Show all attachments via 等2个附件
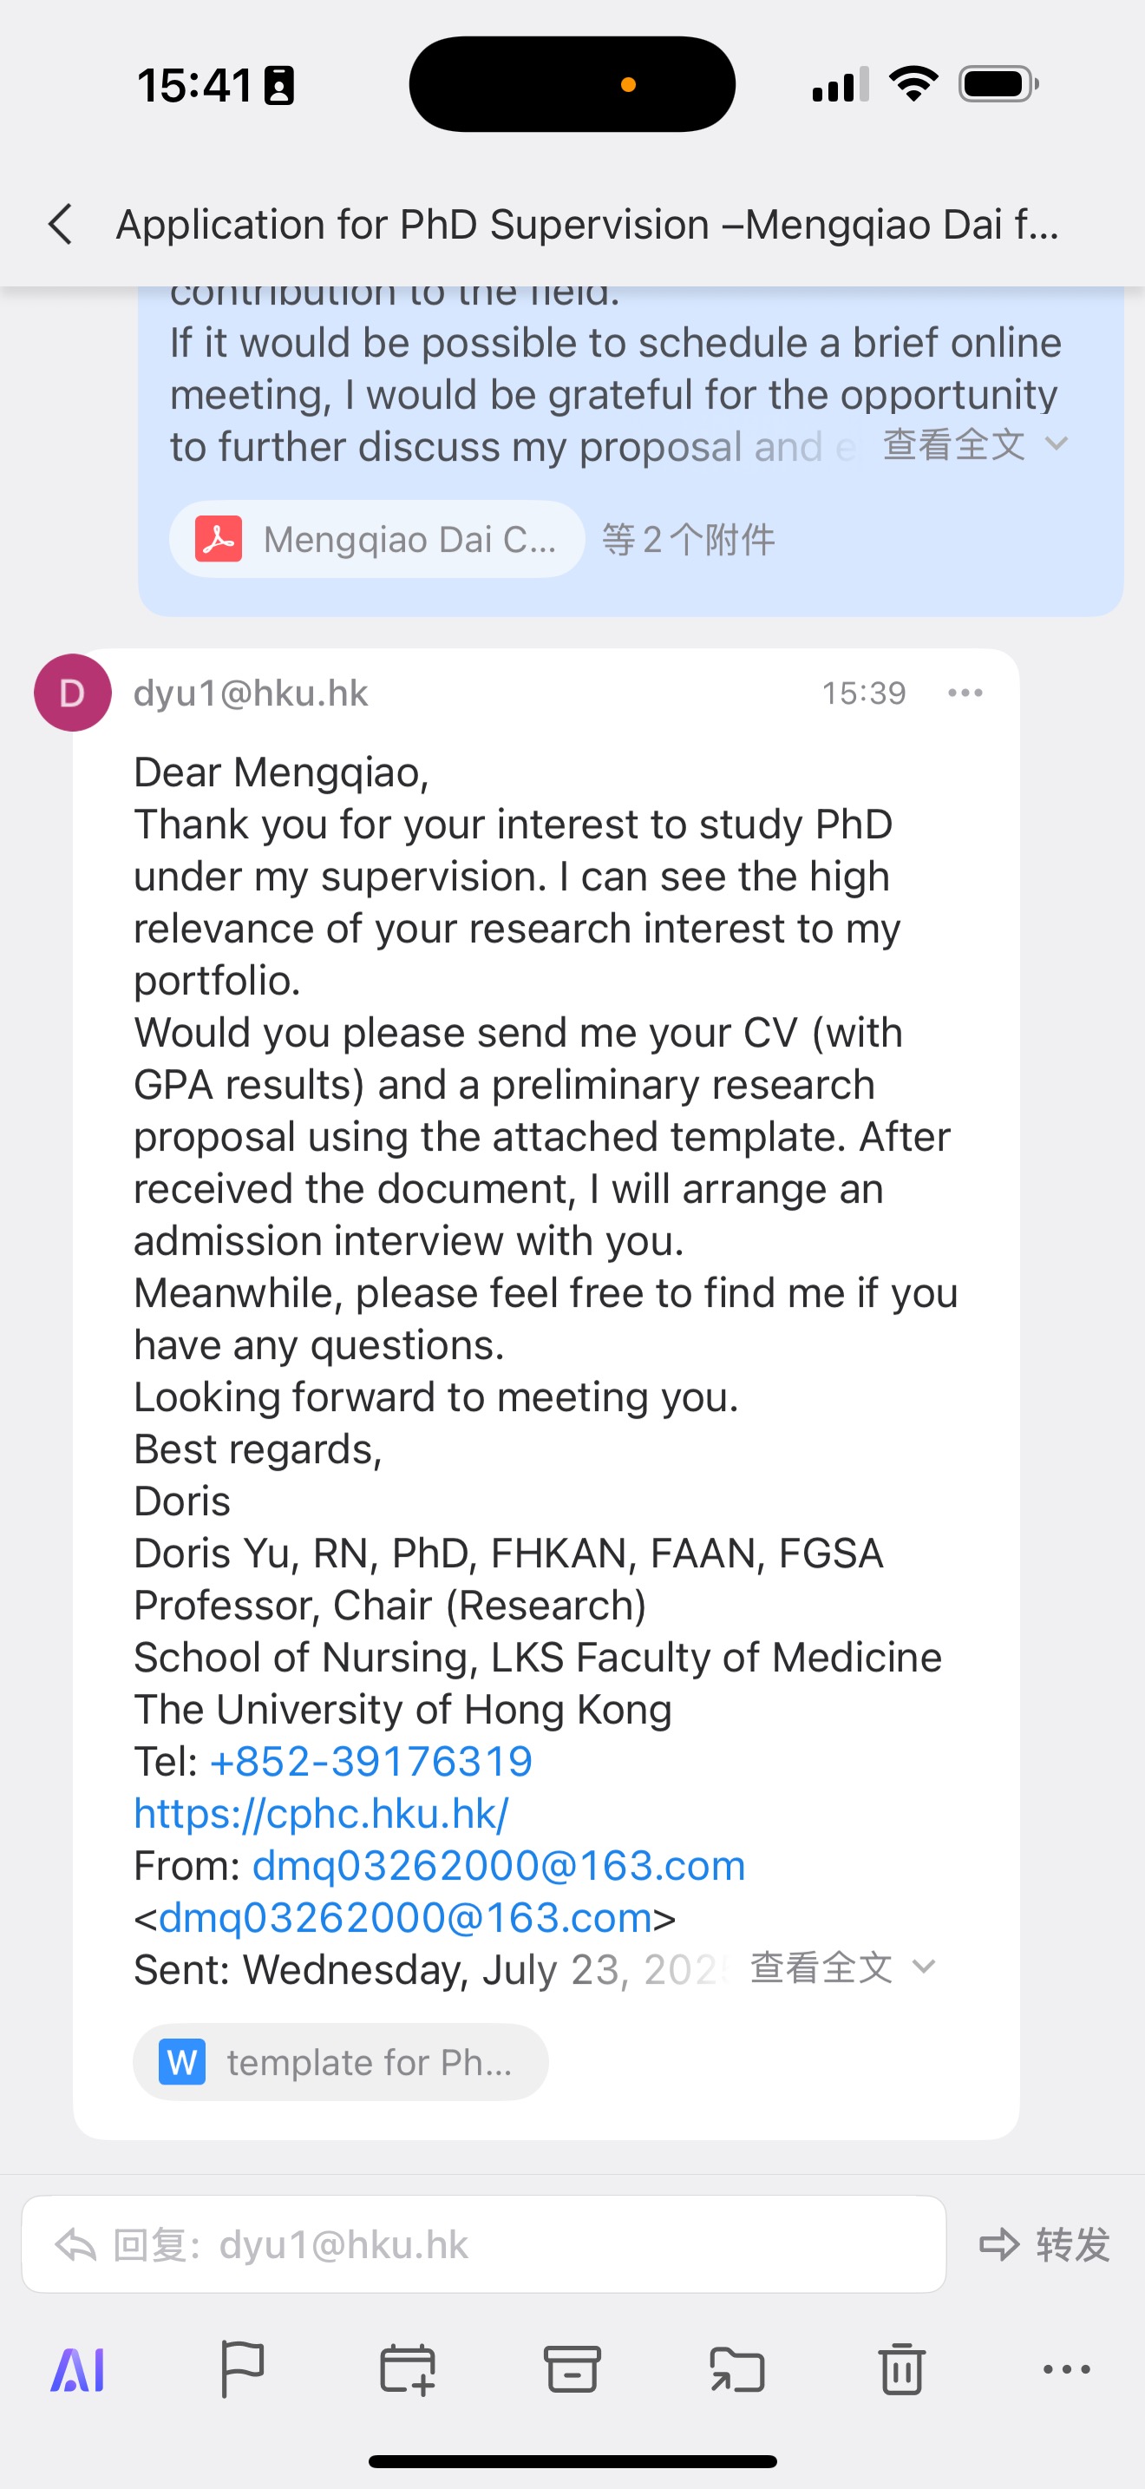1145x2489 pixels. [x=689, y=539]
